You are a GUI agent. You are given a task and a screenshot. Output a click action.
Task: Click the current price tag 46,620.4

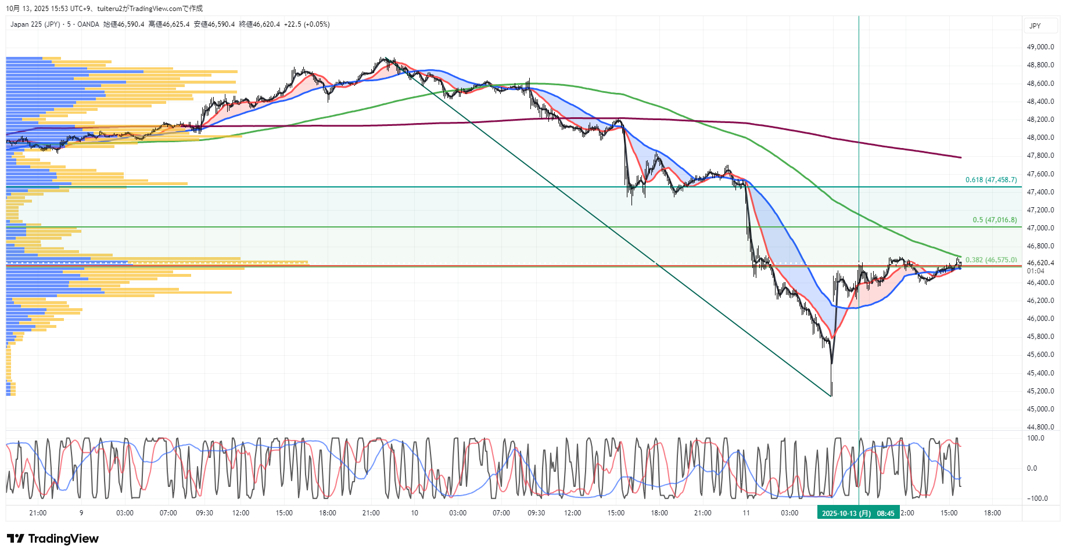click(1040, 263)
